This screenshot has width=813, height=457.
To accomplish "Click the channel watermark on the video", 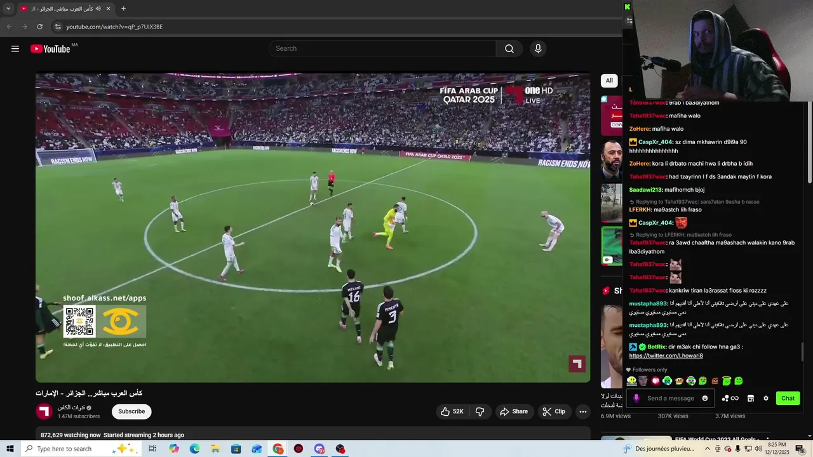I will pyautogui.click(x=577, y=364).
